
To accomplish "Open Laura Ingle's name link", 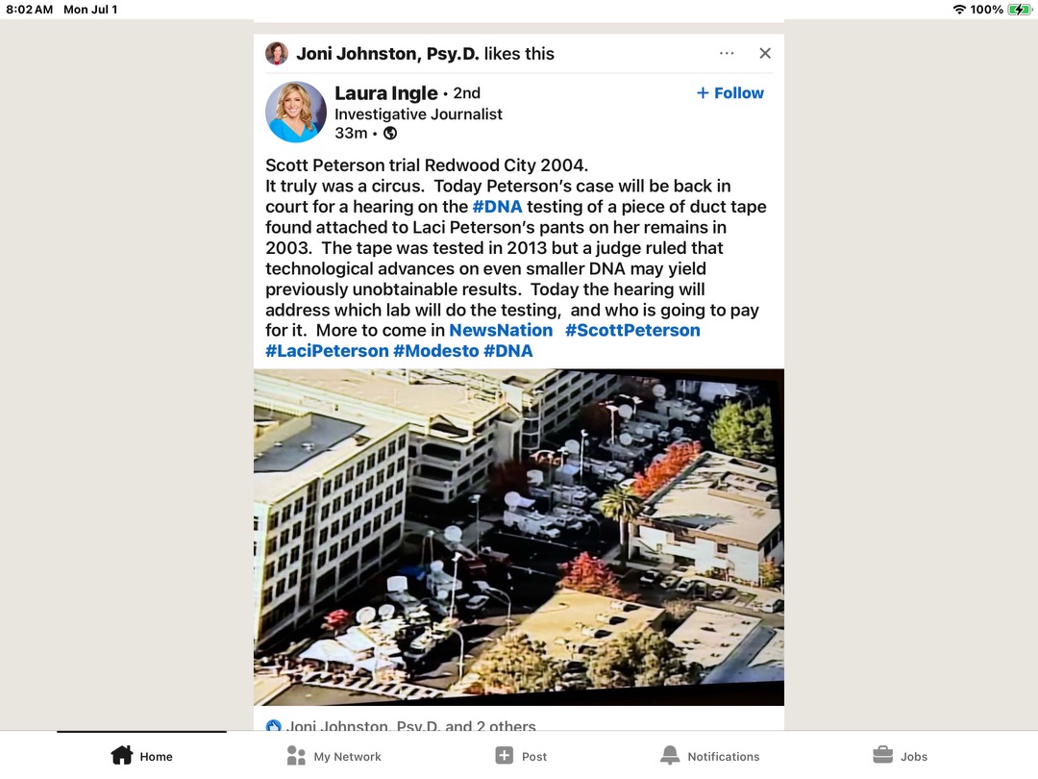I will point(386,92).
